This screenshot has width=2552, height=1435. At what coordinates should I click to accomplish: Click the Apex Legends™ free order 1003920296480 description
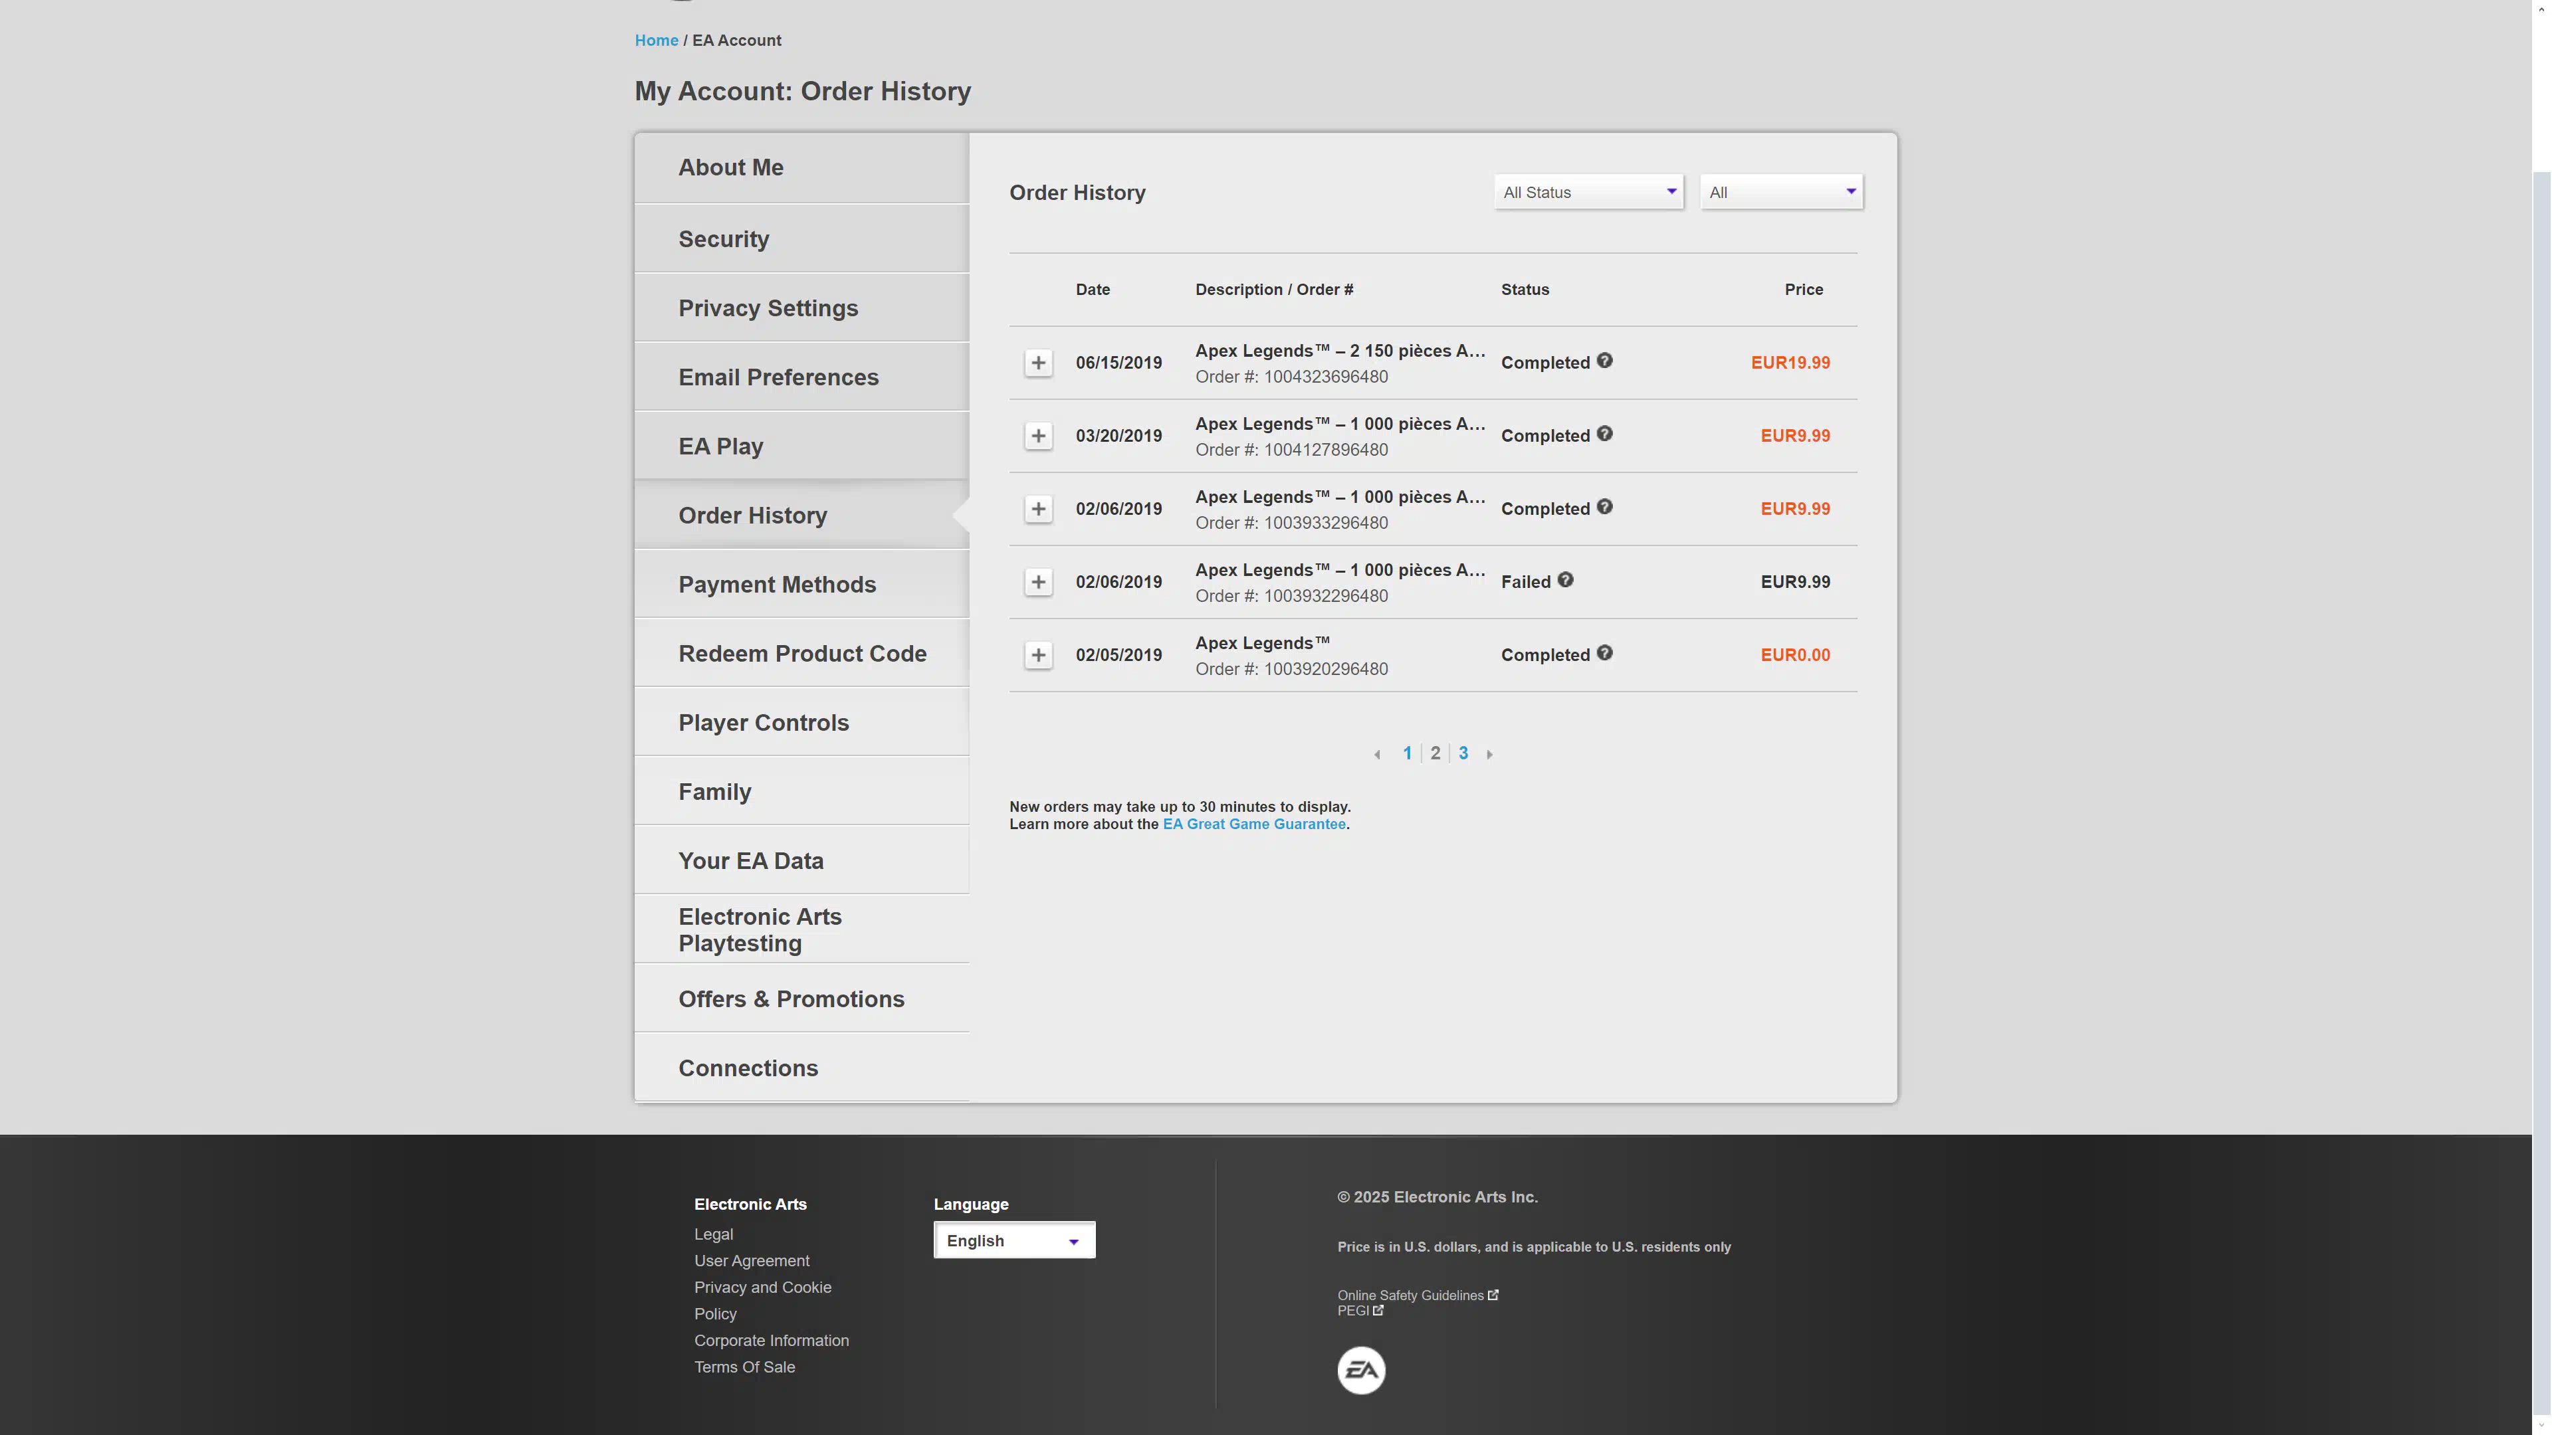pos(1262,642)
